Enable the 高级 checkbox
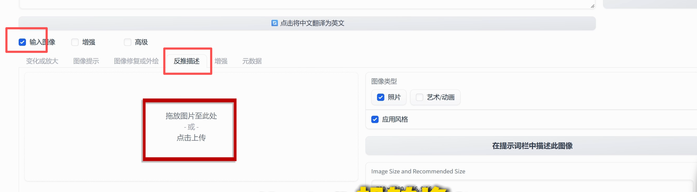The height and width of the screenshot is (192, 697). (x=128, y=42)
